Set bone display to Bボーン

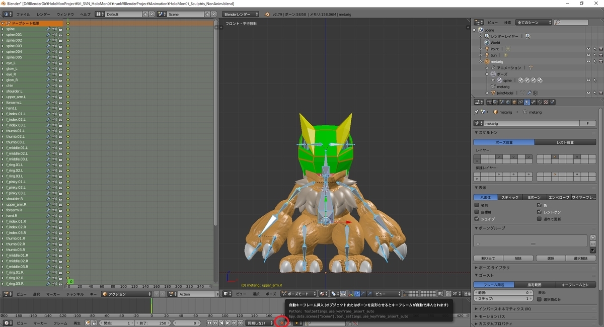534,197
